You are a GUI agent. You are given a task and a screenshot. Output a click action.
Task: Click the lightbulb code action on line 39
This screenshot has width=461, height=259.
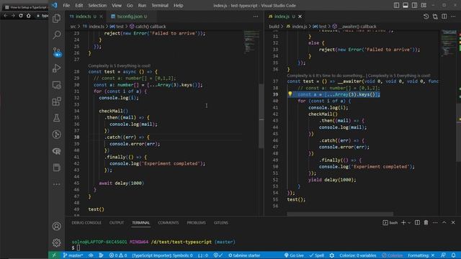[x=290, y=94]
